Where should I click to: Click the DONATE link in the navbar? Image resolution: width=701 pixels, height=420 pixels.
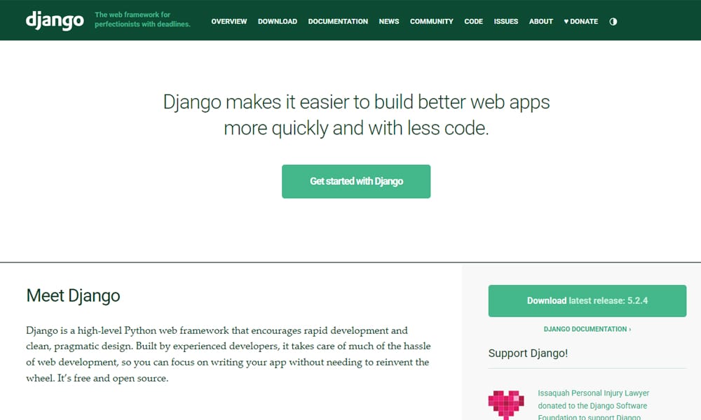[x=583, y=21]
